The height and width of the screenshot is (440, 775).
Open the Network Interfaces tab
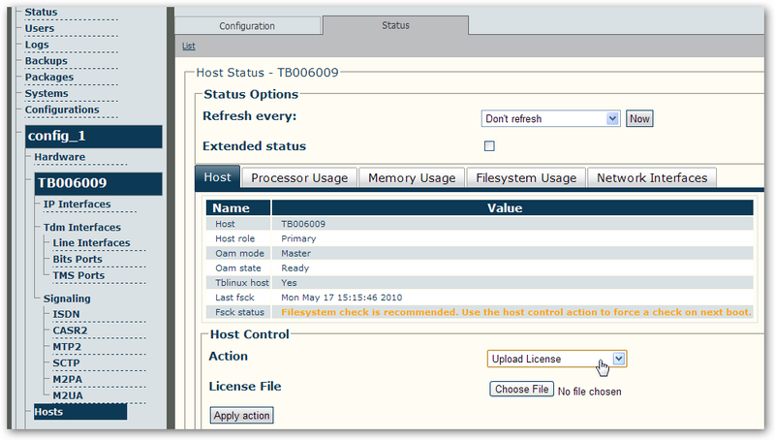[652, 177]
